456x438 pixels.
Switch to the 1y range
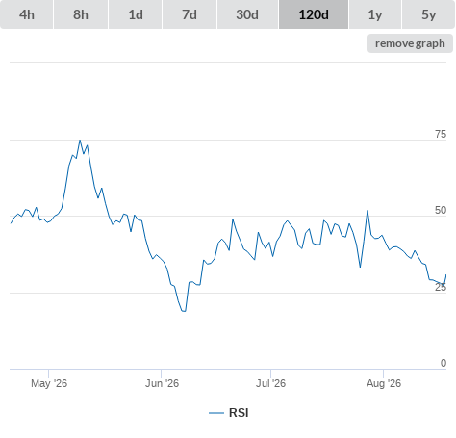click(375, 14)
